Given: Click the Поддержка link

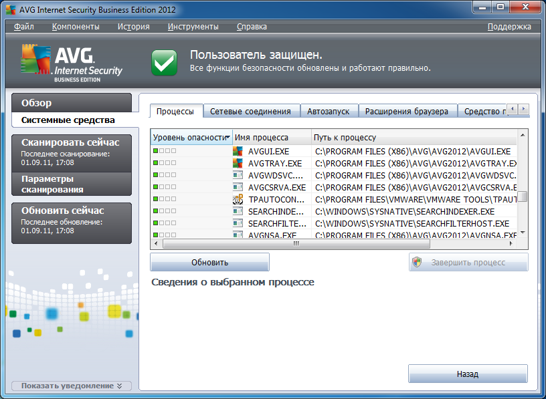Looking at the screenshot, I should [x=509, y=27].
